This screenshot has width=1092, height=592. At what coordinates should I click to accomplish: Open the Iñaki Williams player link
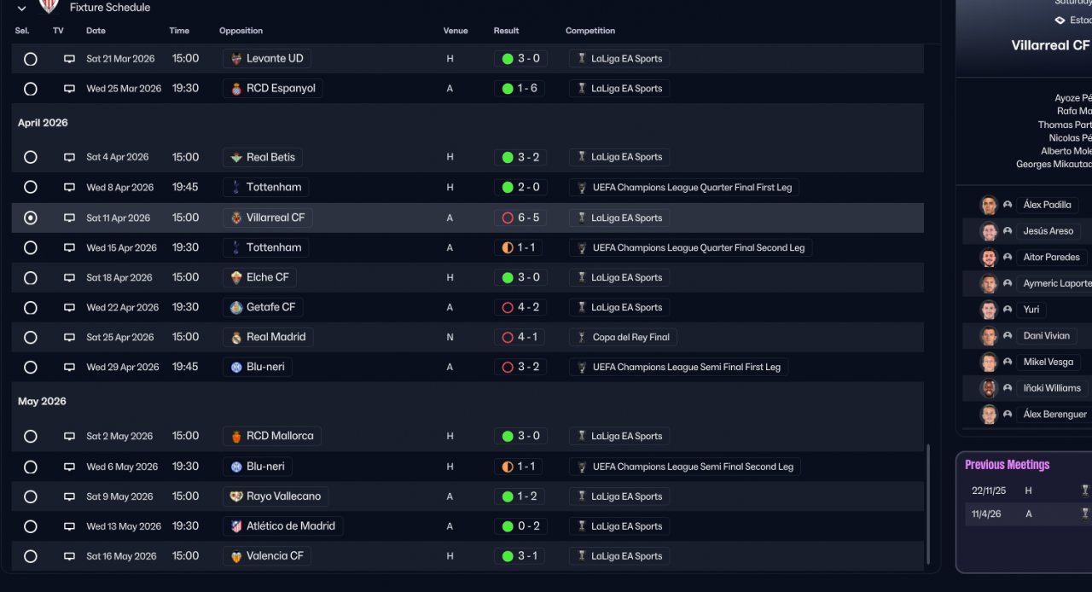coord(1051,388)
